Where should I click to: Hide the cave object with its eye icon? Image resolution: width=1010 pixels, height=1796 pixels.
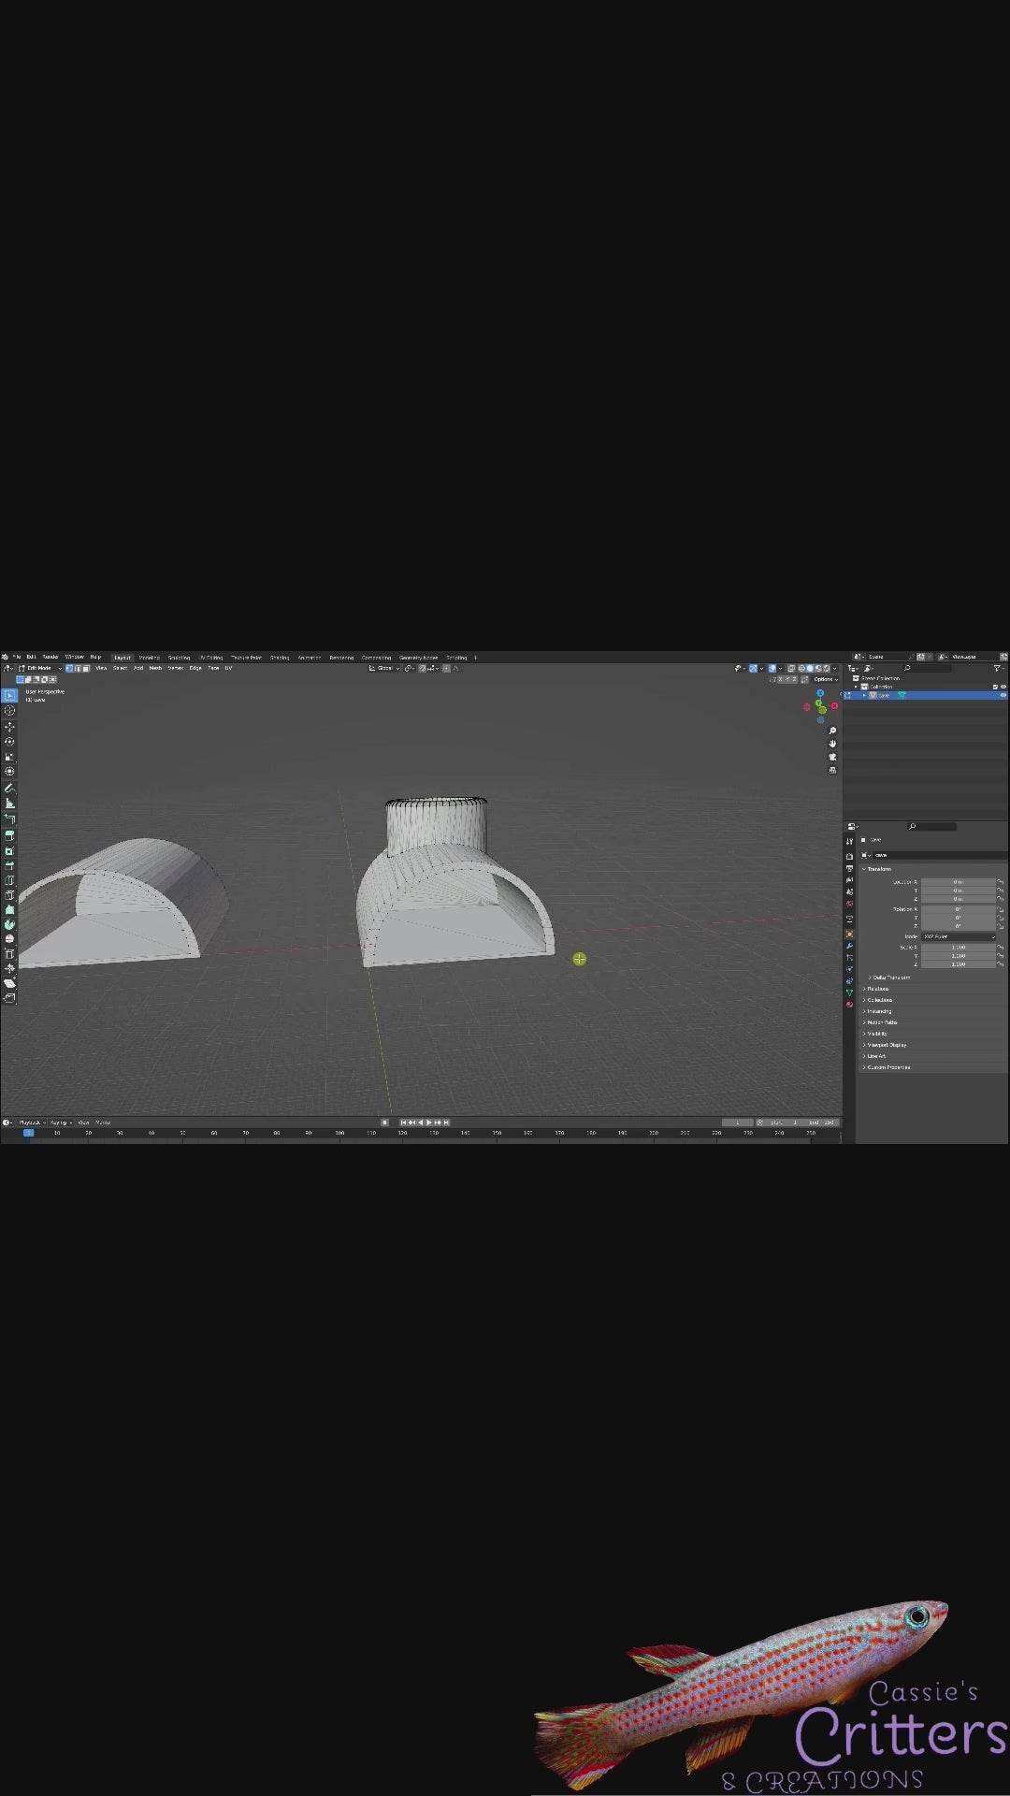coord(1003,695)
